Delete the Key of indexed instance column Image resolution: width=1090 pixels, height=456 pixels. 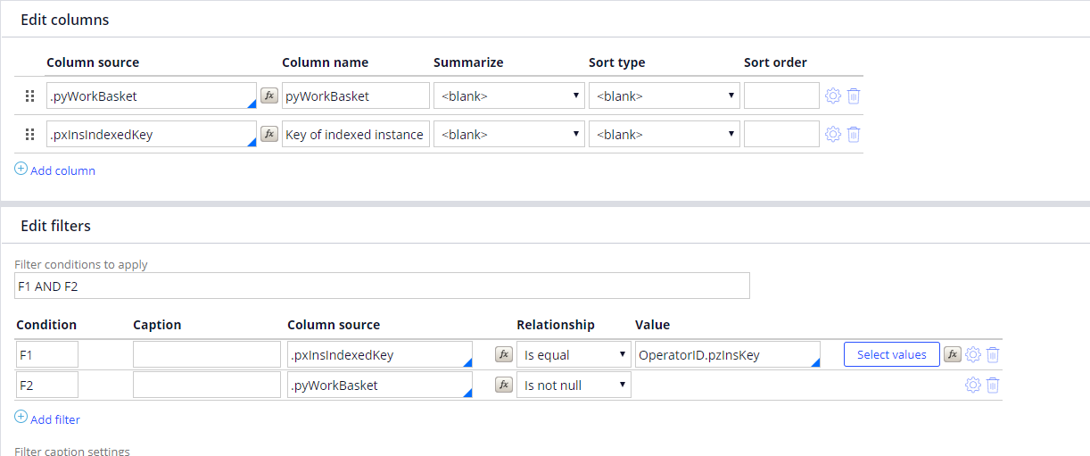pyautogui.click(x=854, y=134)
